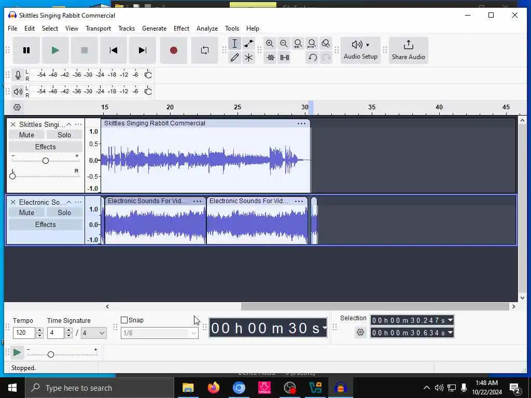Skip to end of project
The image size is (531, 398).
click(x=143, y=50)
